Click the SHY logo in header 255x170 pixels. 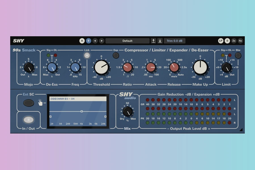(18, 41)
